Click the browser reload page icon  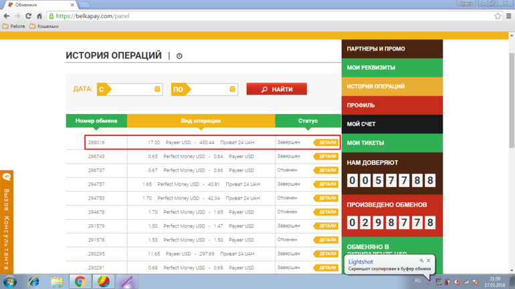click(x=28, y=16)
